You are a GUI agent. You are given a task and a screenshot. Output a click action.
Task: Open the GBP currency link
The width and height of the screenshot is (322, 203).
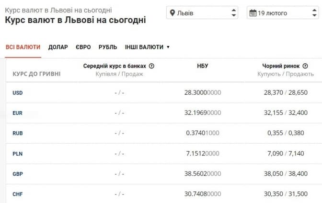(x=18, y=174)
